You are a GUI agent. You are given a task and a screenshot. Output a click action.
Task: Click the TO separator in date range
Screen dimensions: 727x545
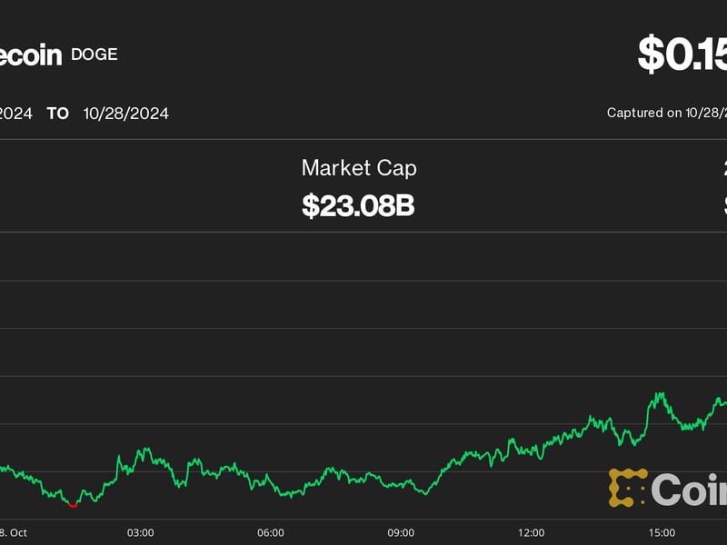(x=57, y=114)
